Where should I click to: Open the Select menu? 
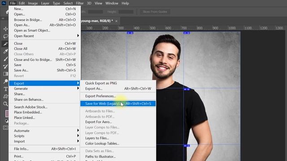[x=68, y=3]
